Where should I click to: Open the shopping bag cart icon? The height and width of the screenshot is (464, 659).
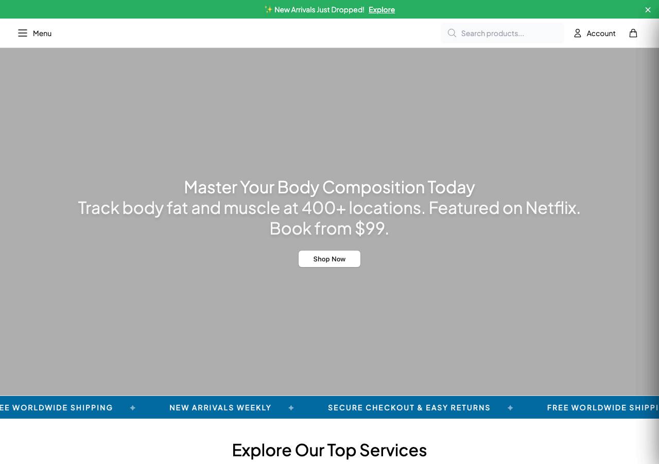[633, 33]
